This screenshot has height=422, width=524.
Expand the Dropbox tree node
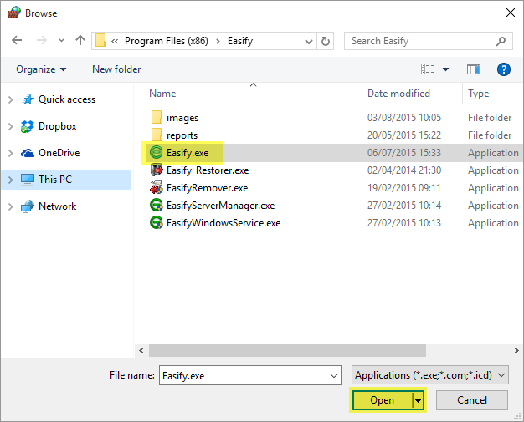click(10, 126)
